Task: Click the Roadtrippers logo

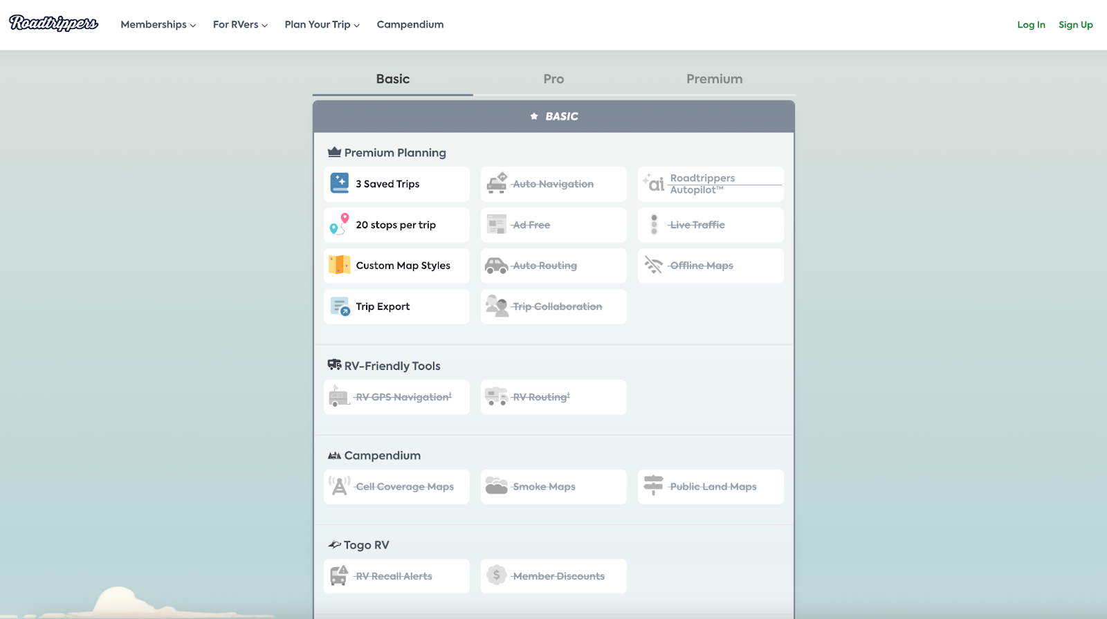Action: (x=53, y=24)
